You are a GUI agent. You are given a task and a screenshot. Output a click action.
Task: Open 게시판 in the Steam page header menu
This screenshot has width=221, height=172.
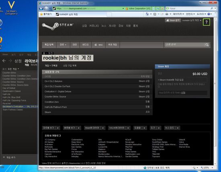(x=112, y=26)
